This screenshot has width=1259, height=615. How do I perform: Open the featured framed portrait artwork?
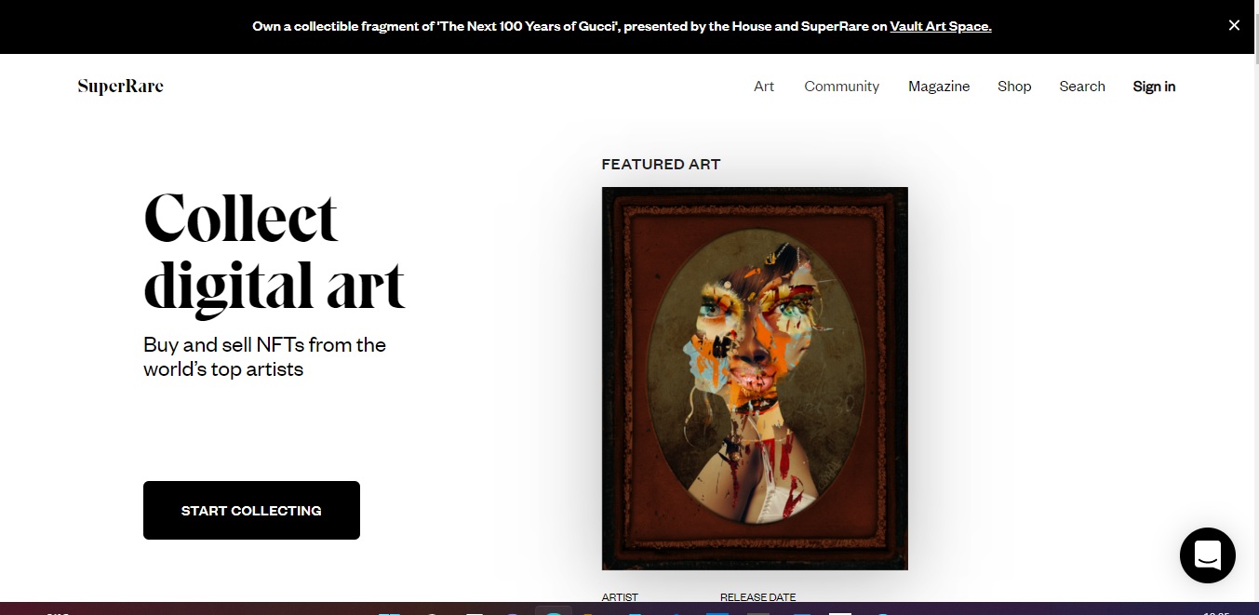tap(755, 379)
